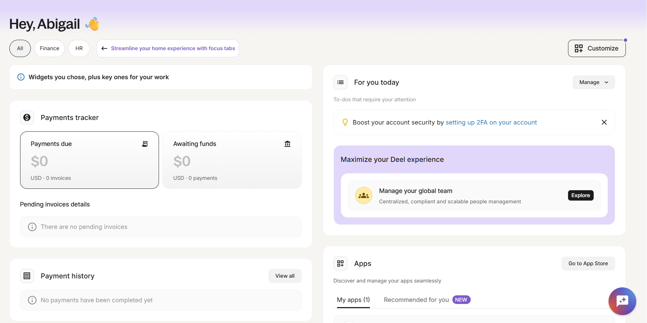647x323 pixels.
Task: Select the All focus tab
Action: point(20,48)
